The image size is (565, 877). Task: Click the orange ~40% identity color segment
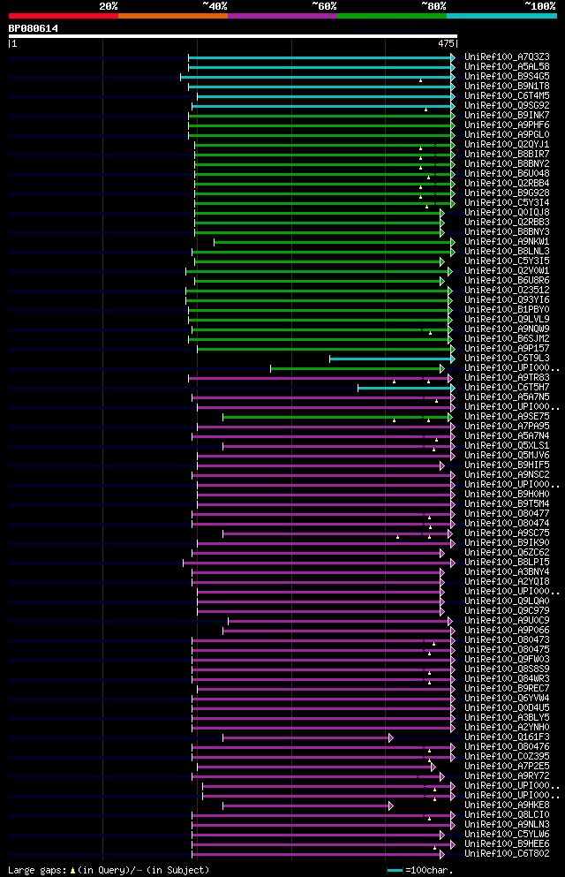(x=173, y=16)
